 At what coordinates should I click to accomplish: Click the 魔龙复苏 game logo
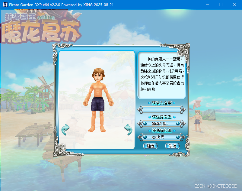pos(41,28)
